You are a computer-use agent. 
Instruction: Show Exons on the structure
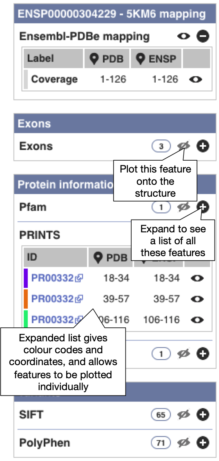point(184,146)
